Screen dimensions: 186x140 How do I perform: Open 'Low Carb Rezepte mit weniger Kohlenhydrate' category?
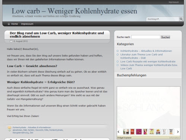click(x=148, y=61)
